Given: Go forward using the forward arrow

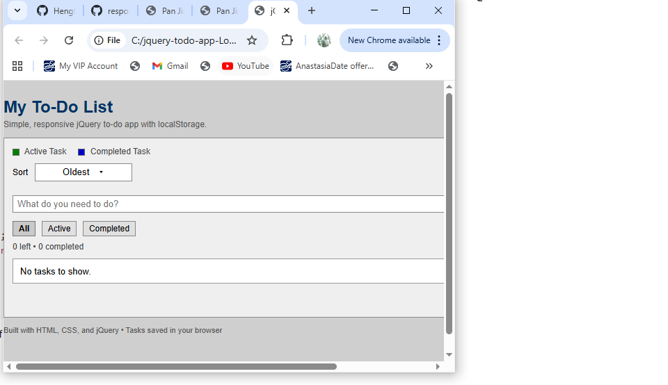Looking at the screenshot, I should click(43, 40).
